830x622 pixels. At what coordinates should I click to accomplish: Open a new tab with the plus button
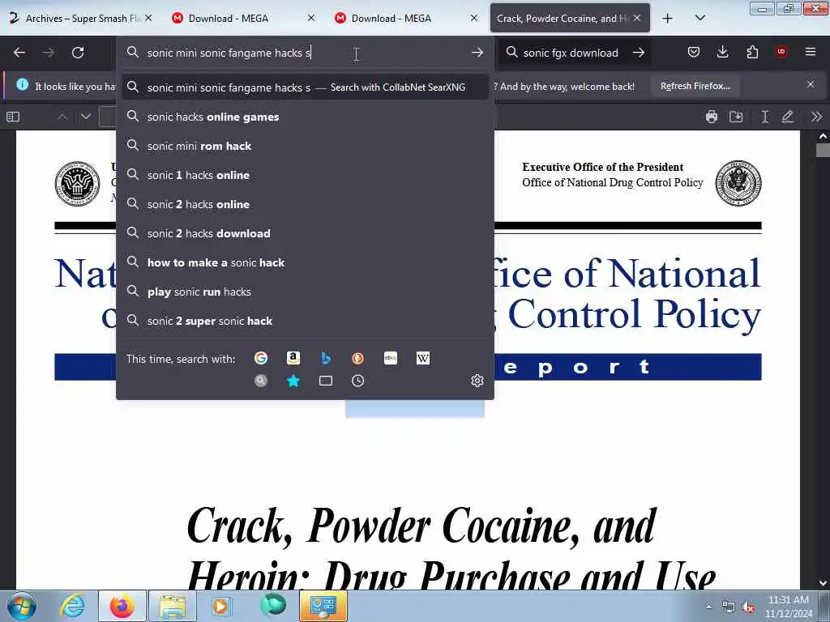tap(668, 18)
